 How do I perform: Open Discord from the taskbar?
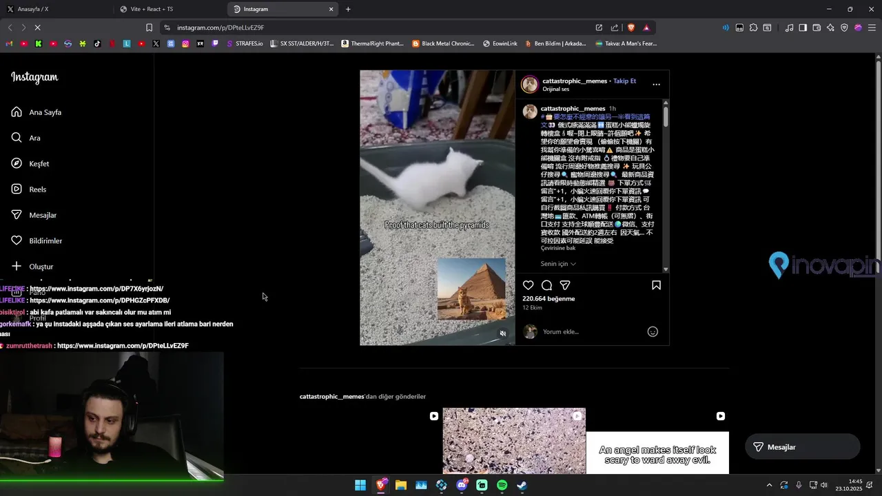(x=462, y=486)
